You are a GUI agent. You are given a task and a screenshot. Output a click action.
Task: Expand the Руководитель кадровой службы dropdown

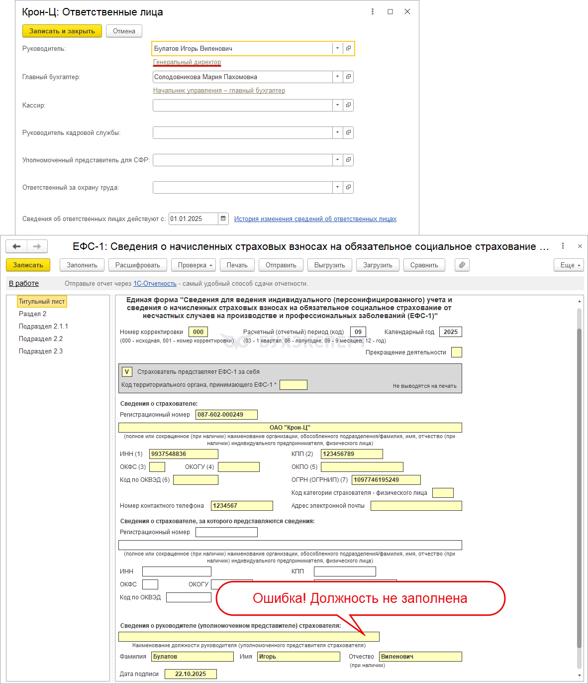coord(337,132)
